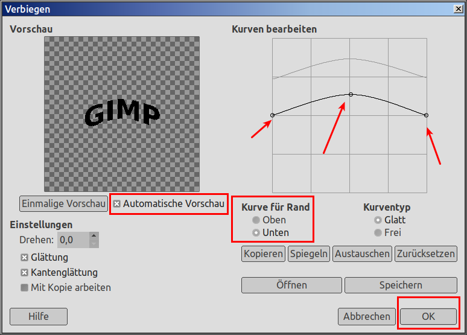467x335 pixels.
Task: Click into the Drehen value field
Action: 73,240
